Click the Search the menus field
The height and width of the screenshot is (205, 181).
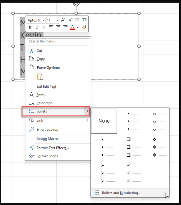pos(58,42)
